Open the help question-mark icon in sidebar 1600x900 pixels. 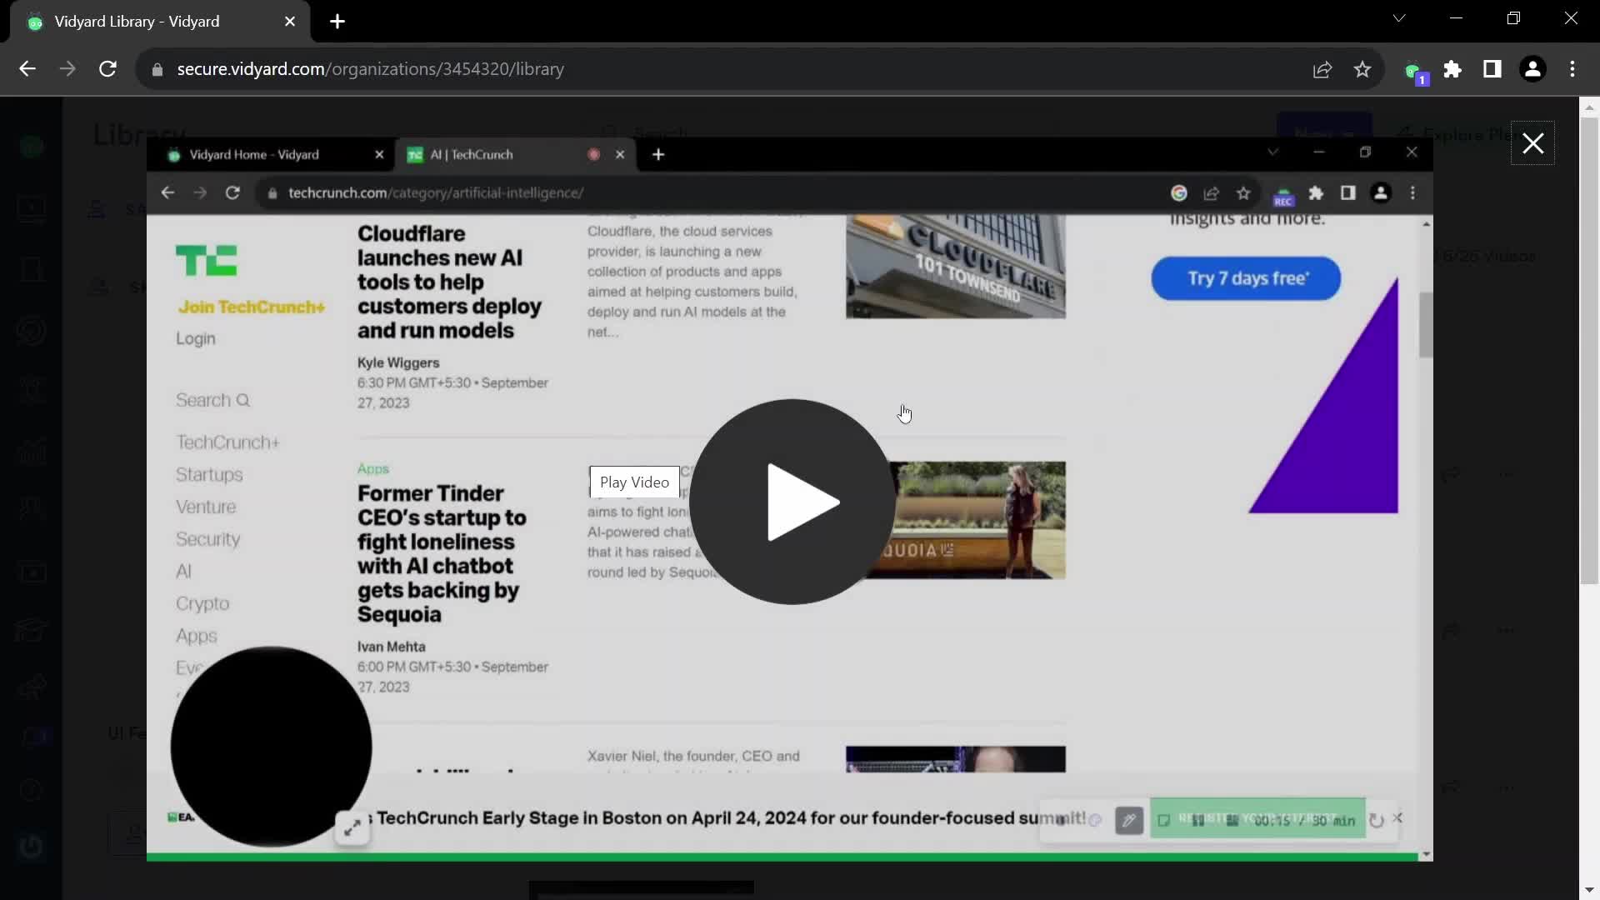(31, 790)
